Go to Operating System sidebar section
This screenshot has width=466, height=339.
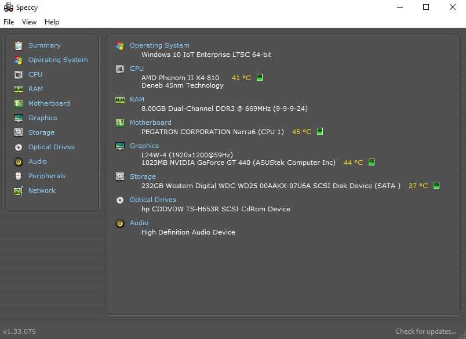coord(58,60)
